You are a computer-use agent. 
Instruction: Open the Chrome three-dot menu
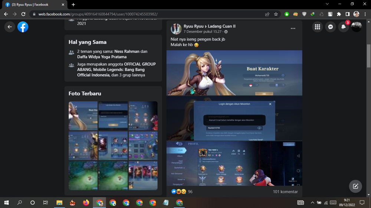point(365,14)
